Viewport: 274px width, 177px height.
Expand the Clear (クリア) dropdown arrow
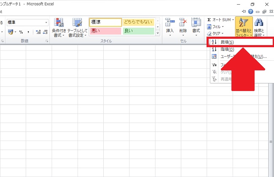pyautogui.click(x=223, y=33)
